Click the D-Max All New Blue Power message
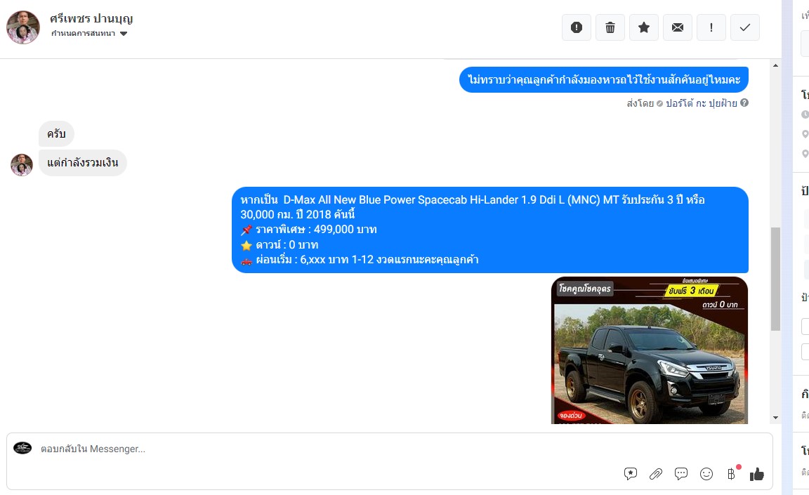 (490, 230)
